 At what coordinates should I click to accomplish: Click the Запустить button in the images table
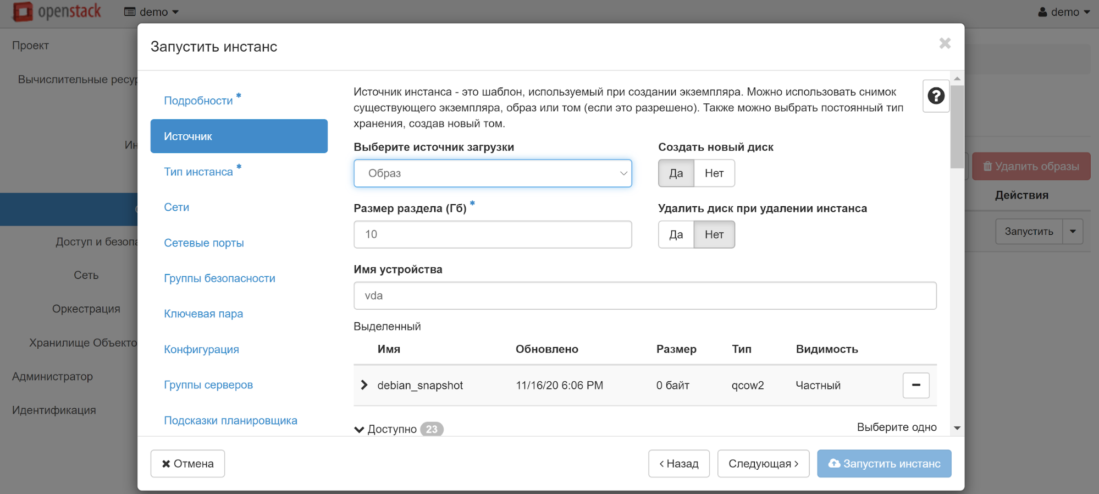[1029, 232]
